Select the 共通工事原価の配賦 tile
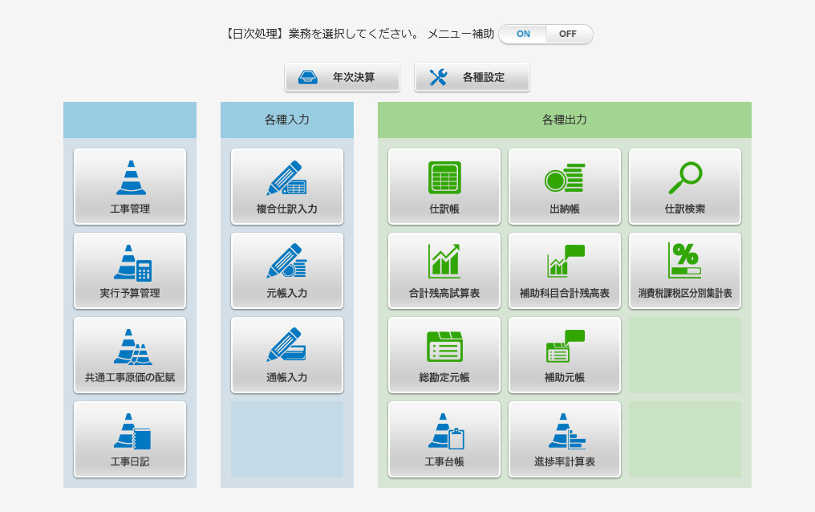Image resolution: width=815 pixels, height=512 pixels. 130,355
